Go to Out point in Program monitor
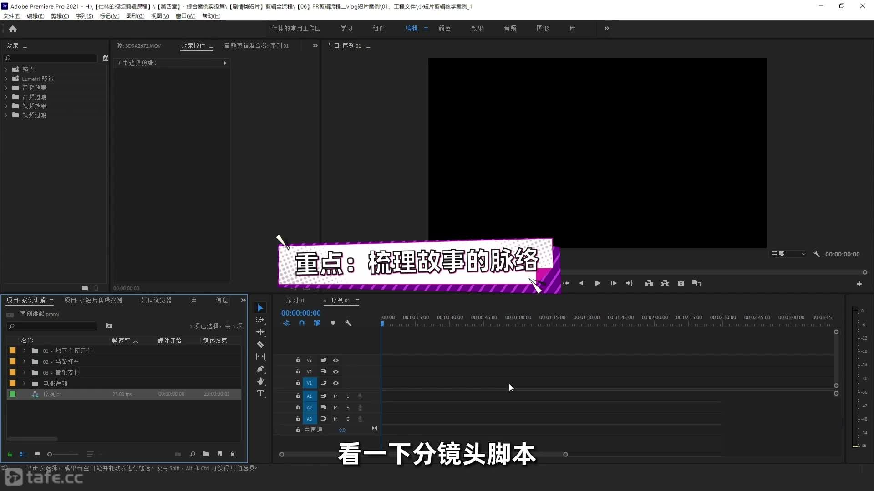The height and width of the screenshot is (491, 874). tap(630, 283)
